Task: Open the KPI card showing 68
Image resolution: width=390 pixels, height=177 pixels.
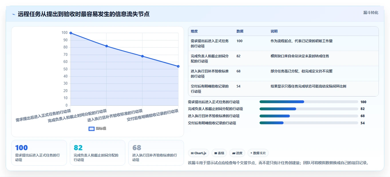Action: click(x=156, y=153)
